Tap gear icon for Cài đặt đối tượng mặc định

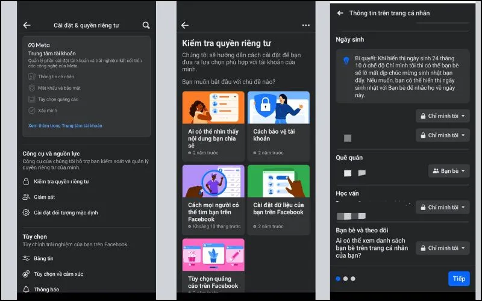click(x=27, y=213)
